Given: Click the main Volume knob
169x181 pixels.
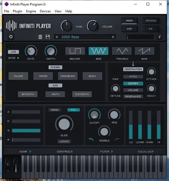Looking at the screenshot, I should (92, 26).
